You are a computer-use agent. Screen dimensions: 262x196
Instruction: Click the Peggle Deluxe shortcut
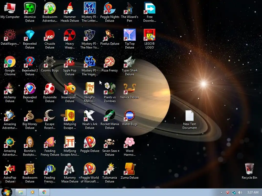tap(90, 142)
